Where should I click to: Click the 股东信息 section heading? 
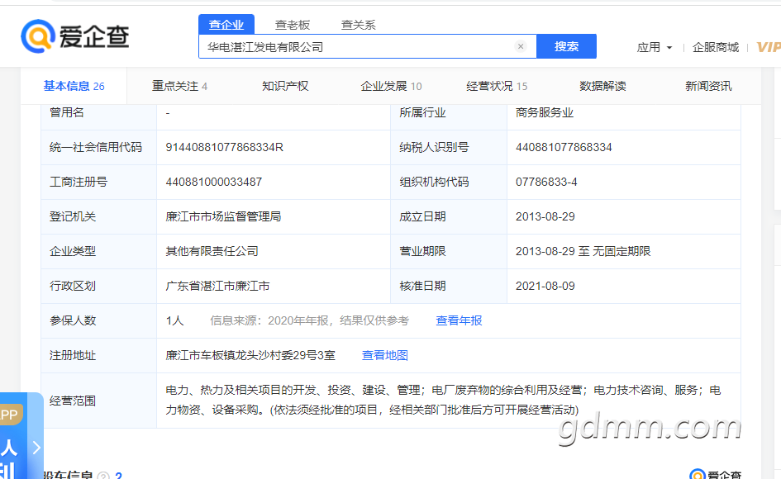68,476
